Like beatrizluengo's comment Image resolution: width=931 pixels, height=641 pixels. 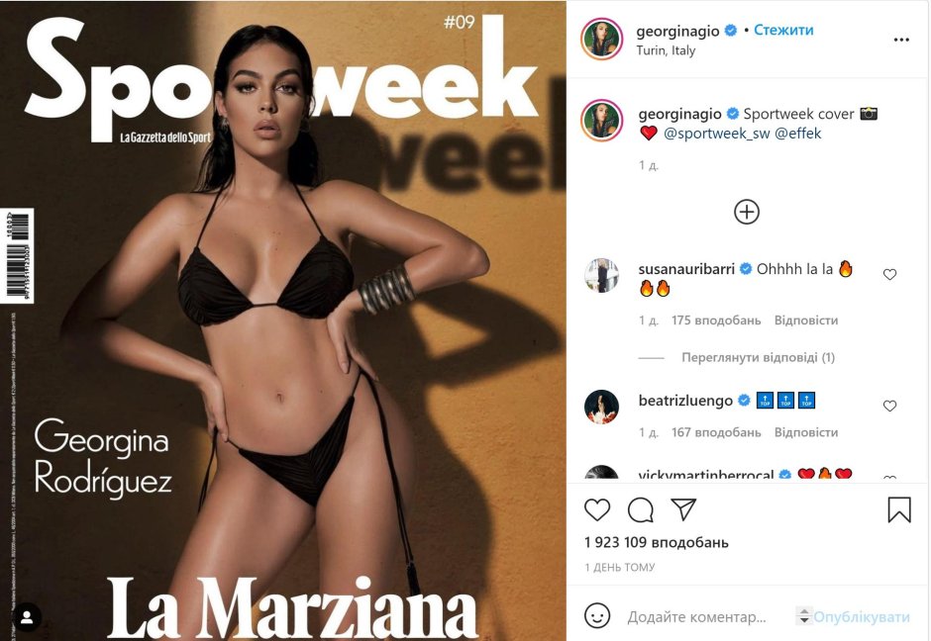pyautogui.click(x=889, y=407)
